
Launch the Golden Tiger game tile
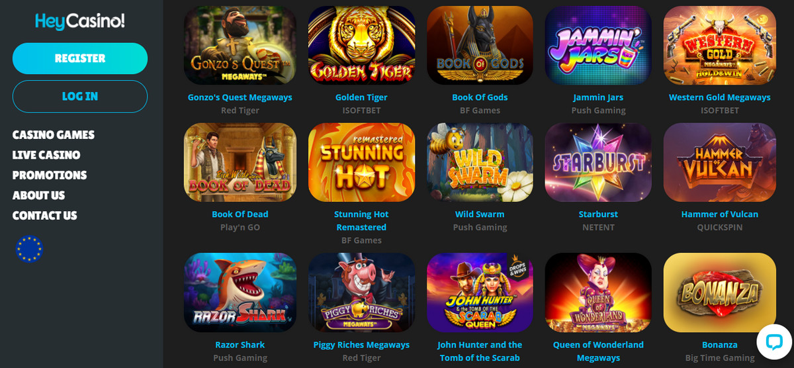point(361,45)
